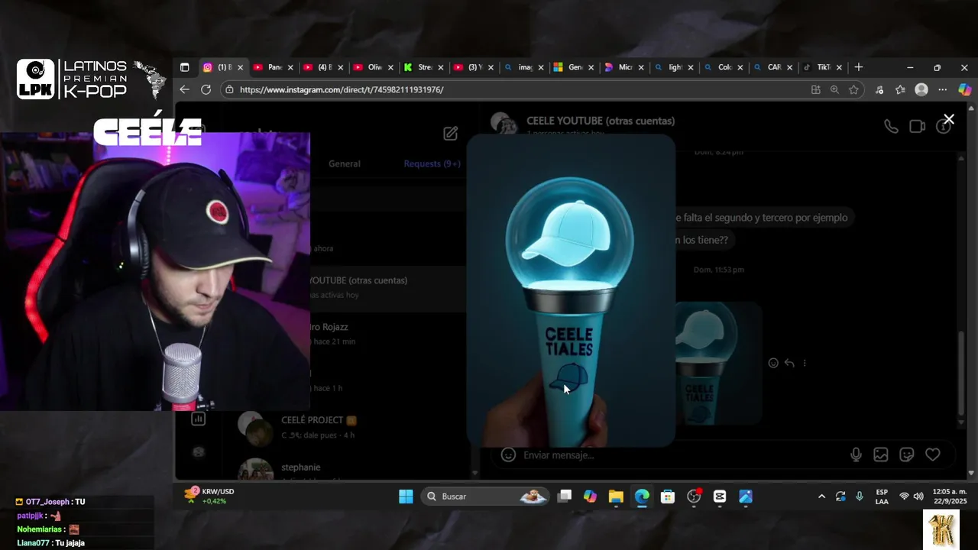This screenshot has height=550, width=978.
Task: Open CapCut from the taskbar
Action: [720, 497]
